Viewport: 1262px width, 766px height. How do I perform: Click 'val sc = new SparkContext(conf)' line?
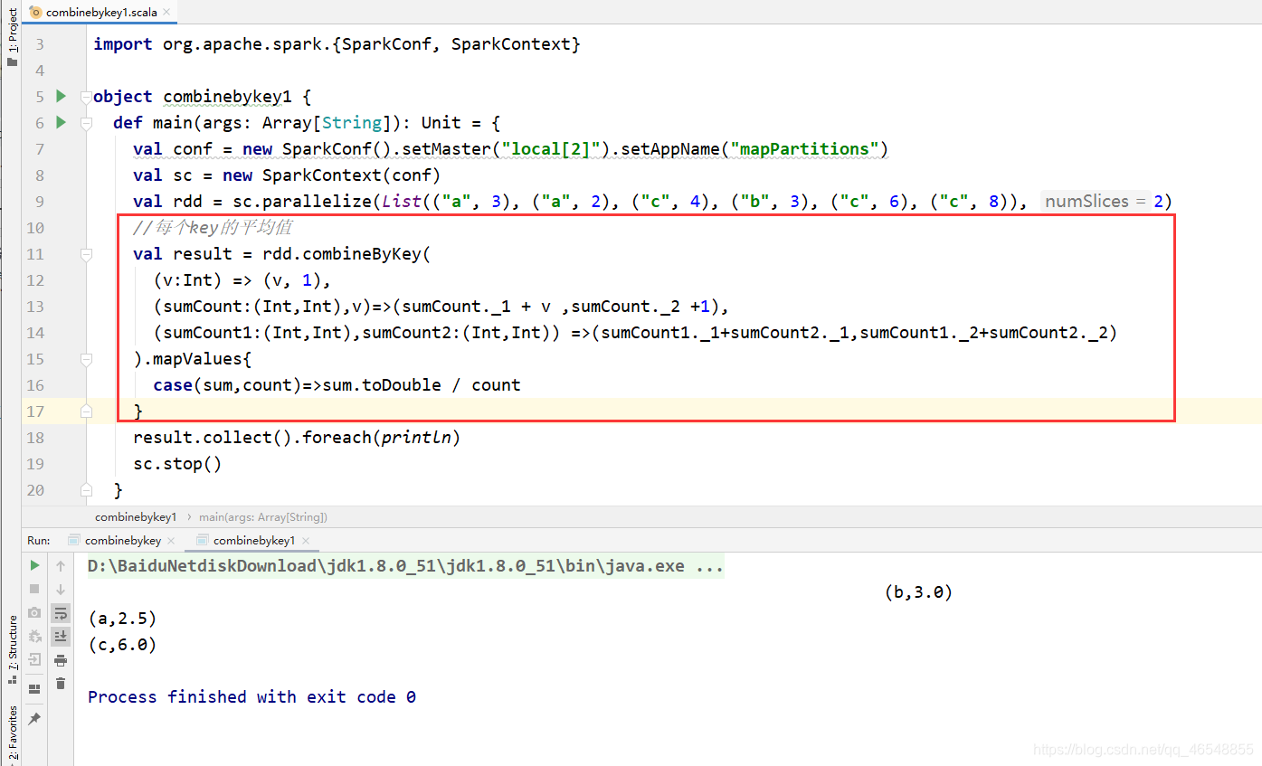[x=287, y=175]
